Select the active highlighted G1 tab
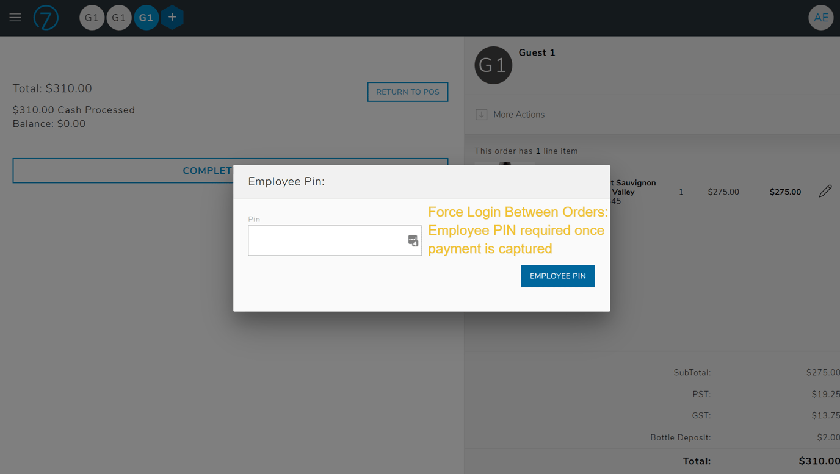 point(146,17)
